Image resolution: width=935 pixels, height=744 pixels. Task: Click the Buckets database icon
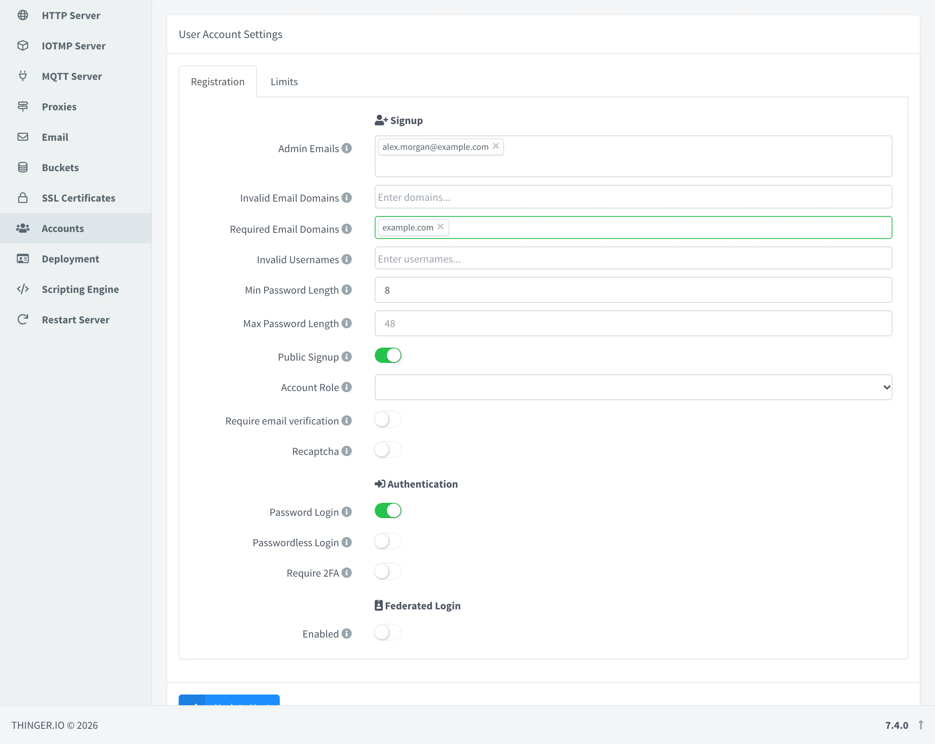click(23, 167)
